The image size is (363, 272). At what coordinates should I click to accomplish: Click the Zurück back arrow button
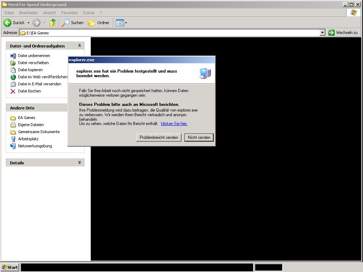coord(7,23)
